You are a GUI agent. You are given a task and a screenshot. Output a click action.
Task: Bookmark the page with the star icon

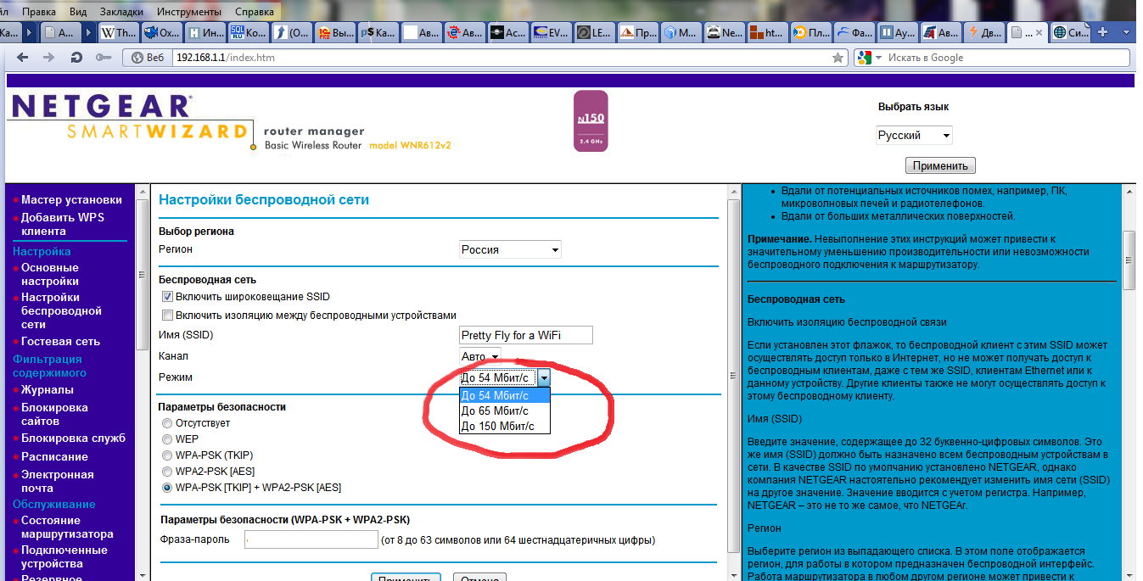(x=838, y=58)
